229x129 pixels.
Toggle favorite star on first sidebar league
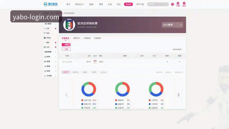55,29
